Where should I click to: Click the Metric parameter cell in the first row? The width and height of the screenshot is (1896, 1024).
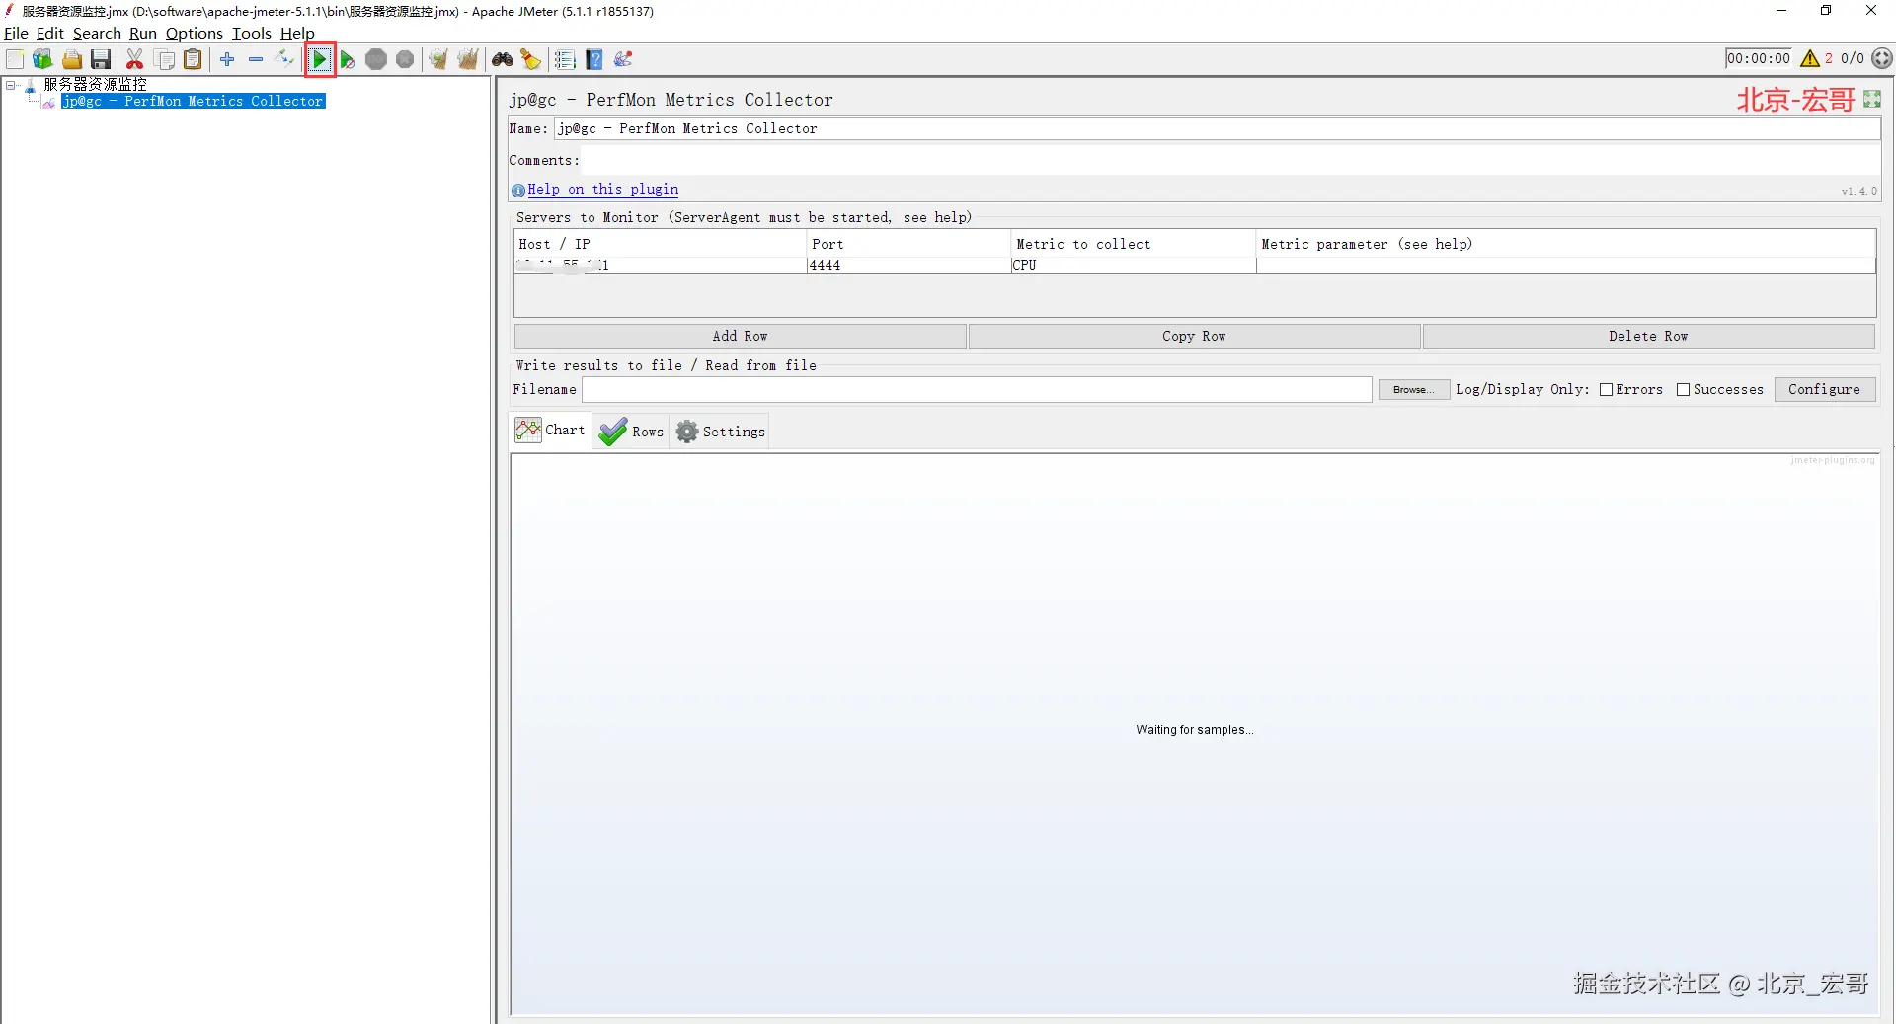pyautogui.click(x=1565, y=266)
